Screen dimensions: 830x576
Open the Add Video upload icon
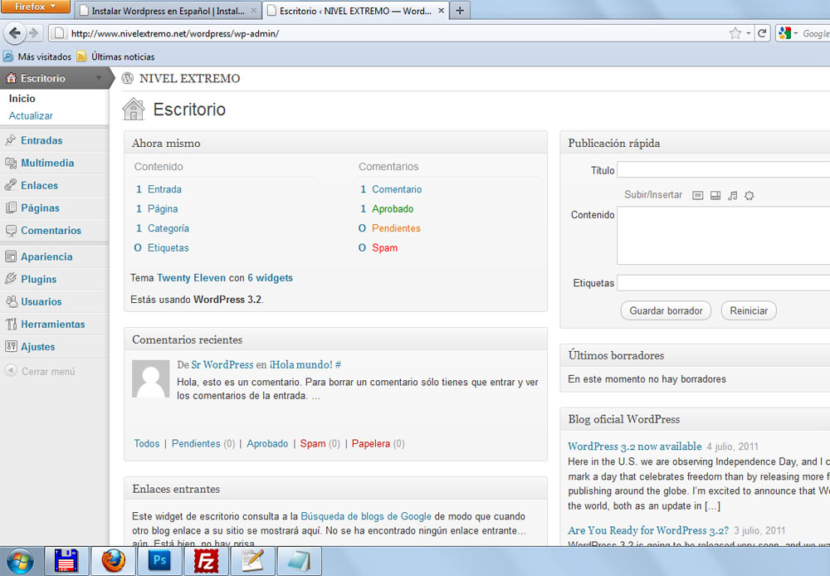(x=715, y=196)
